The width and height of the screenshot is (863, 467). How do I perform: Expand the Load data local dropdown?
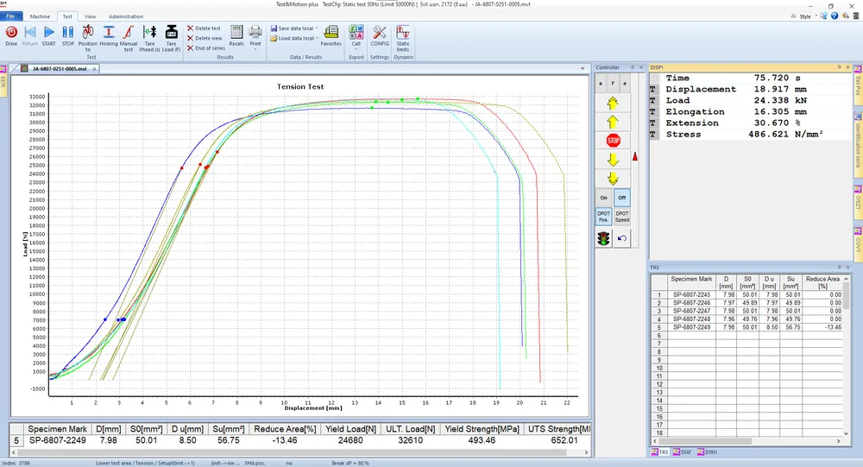click(x=317, y=39)
